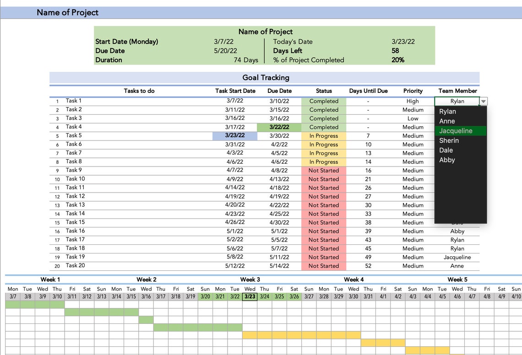The width and height of the screenshot is (522, 355).
Task: Click the Week 3 label in the timeline
Action: [x=250, y=280]
